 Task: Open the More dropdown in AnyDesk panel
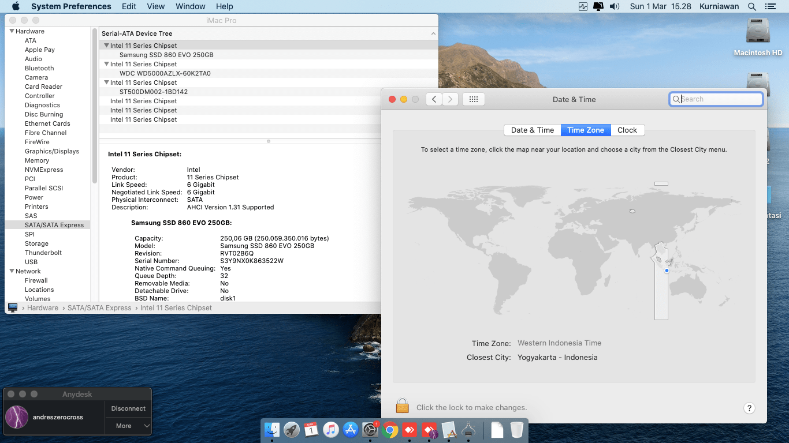[128, 426]
